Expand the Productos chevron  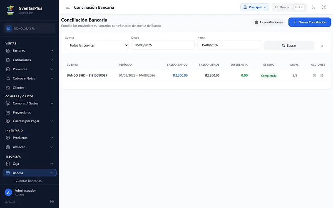tap(52, 138)
